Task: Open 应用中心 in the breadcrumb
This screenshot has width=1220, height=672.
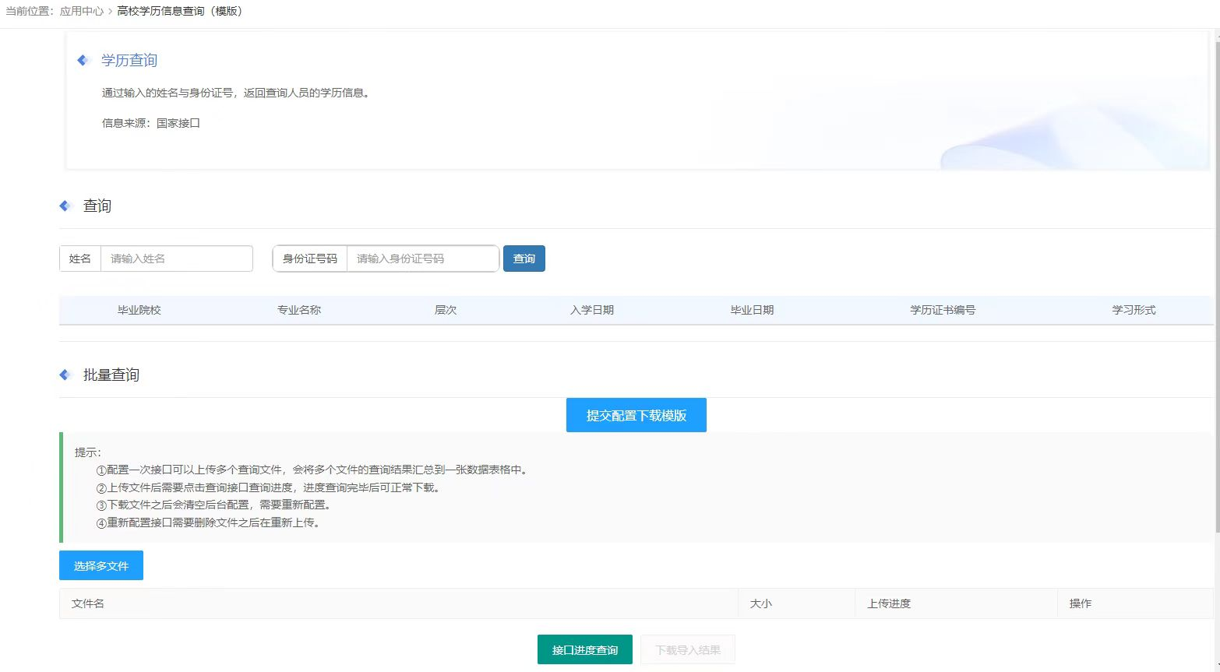Action: pos(81,11)
